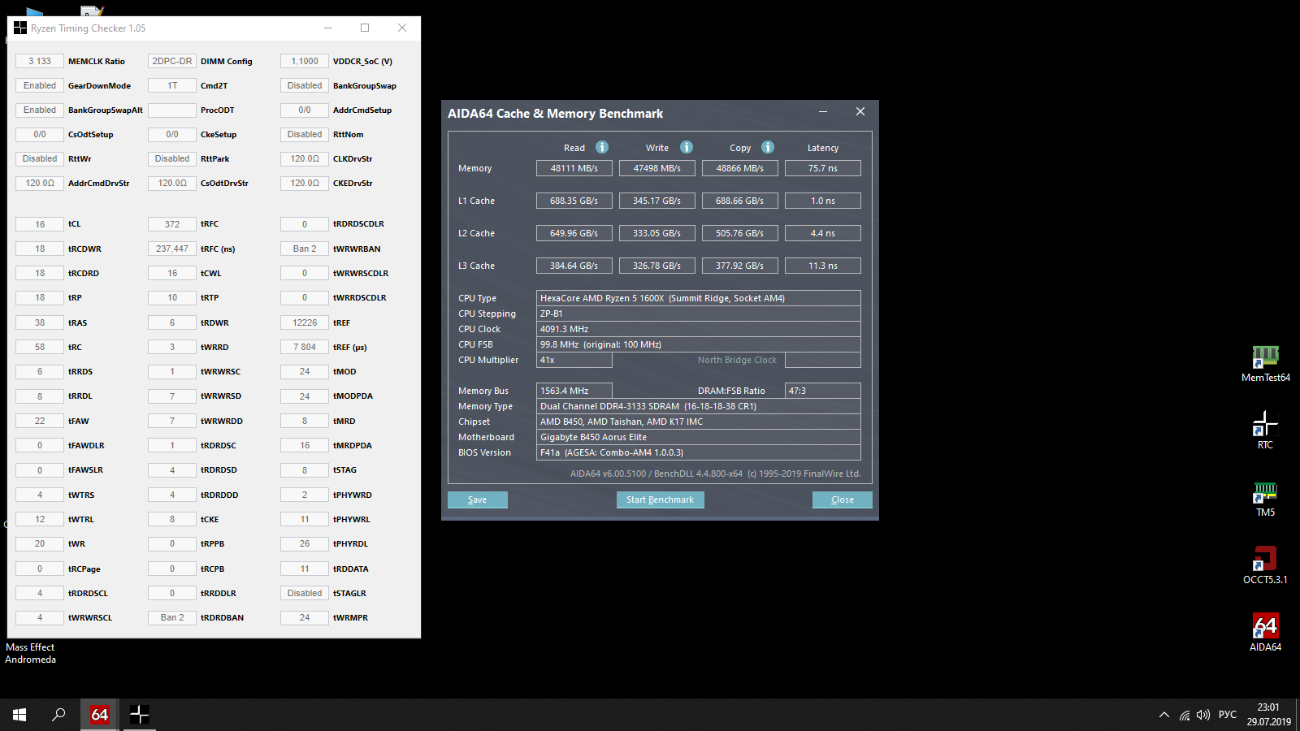Click the CPU Multiplier value "41x"
Image resolution: width=1300 pixels, height=731 pixels.
574,360
